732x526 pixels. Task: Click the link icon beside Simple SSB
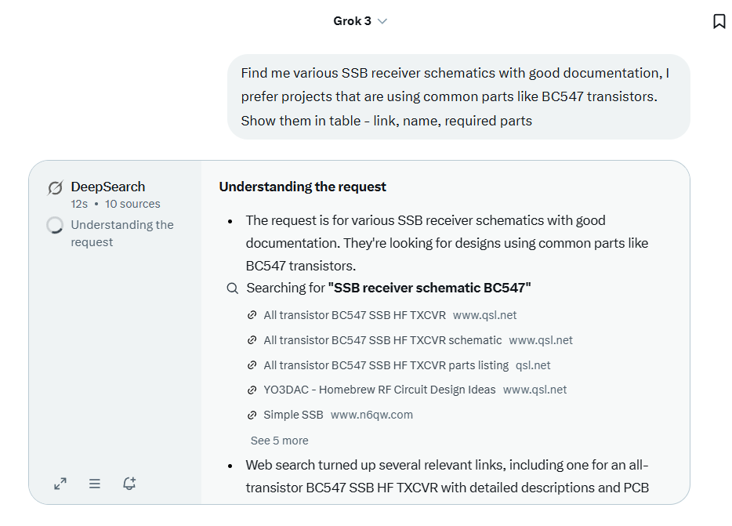(252, 415)
